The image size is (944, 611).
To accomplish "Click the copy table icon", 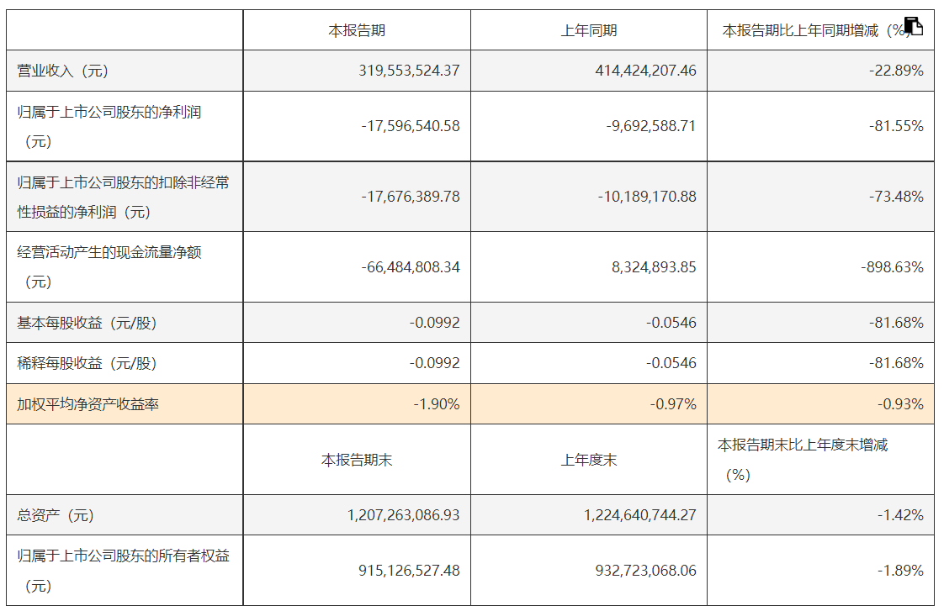I will [914, 26].
